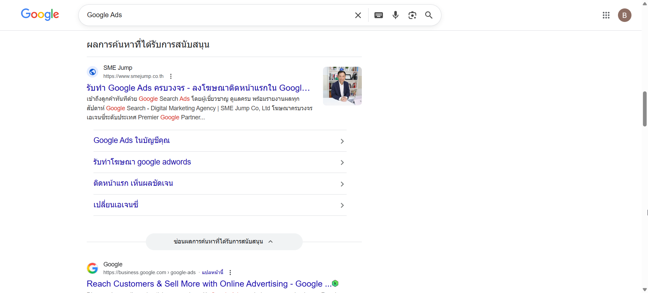Click the 'แปลหน้านี้' translate link
This screenshot has height=293, width=648.
tap(212, 272)
